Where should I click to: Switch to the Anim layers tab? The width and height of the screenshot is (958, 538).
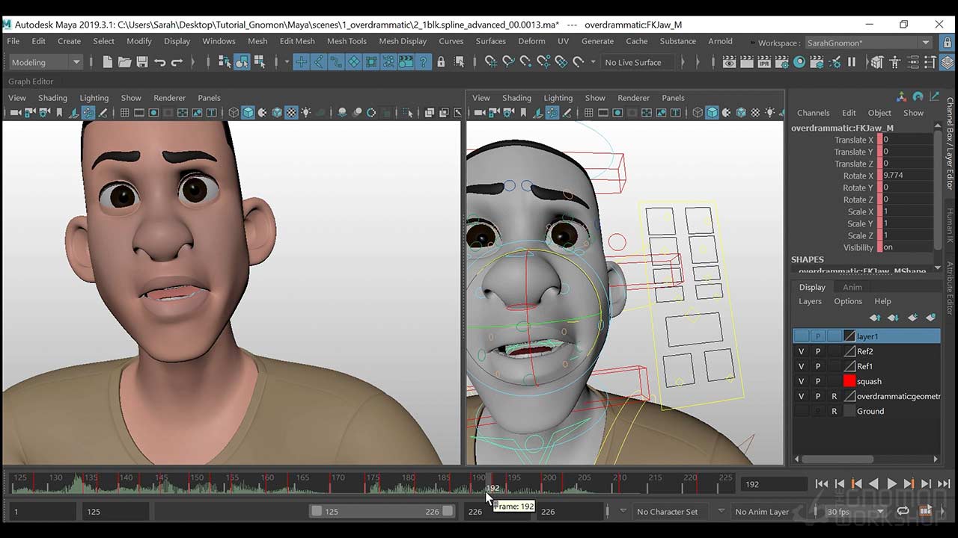coord(852,287)
